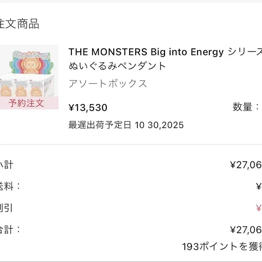Click the ぬいぐるみペンダント product name line

(x=117, y=66)
